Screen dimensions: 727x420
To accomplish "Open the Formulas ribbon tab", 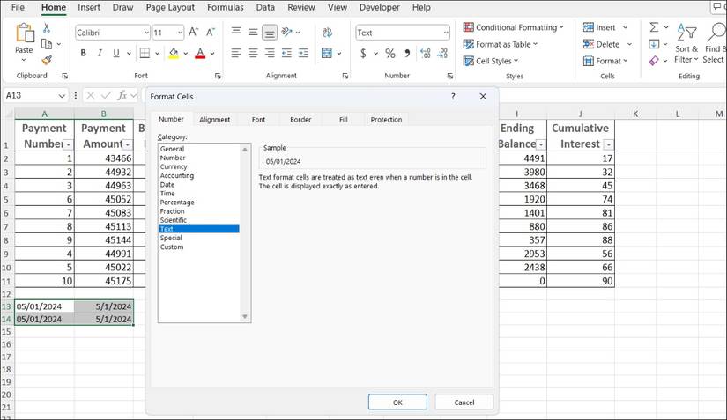I will click(x=225, y=7).
